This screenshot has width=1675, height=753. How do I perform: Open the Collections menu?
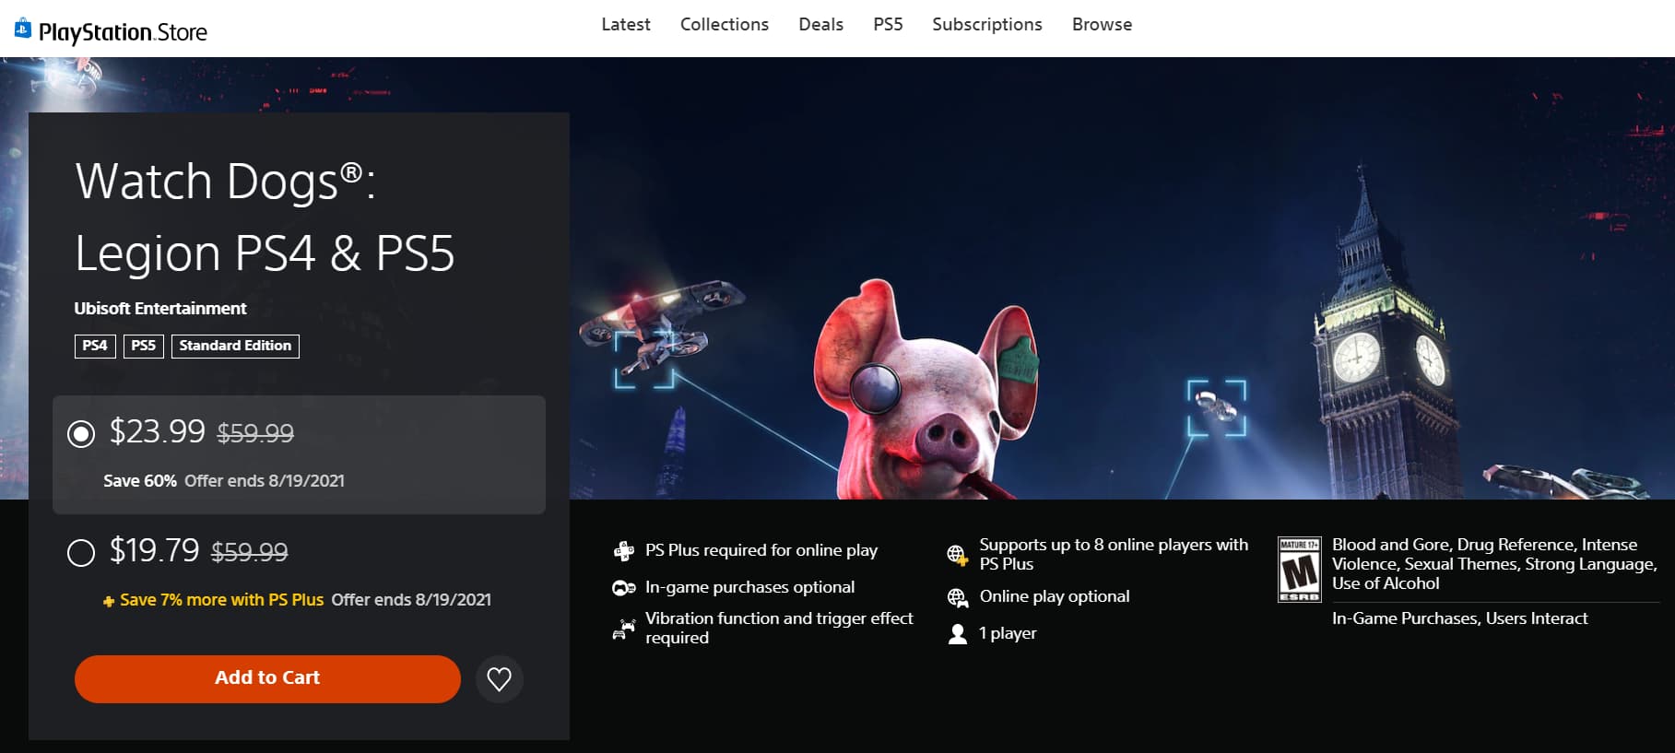pos(725,25)
